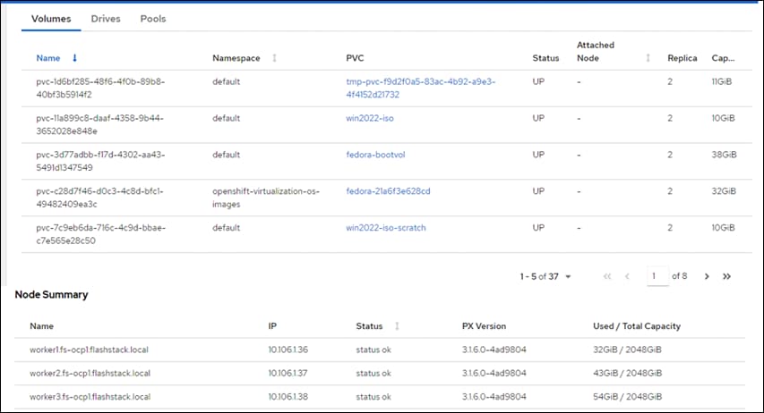Sort volumes by Name column header

pyautogui.click(x=48, y=58)
